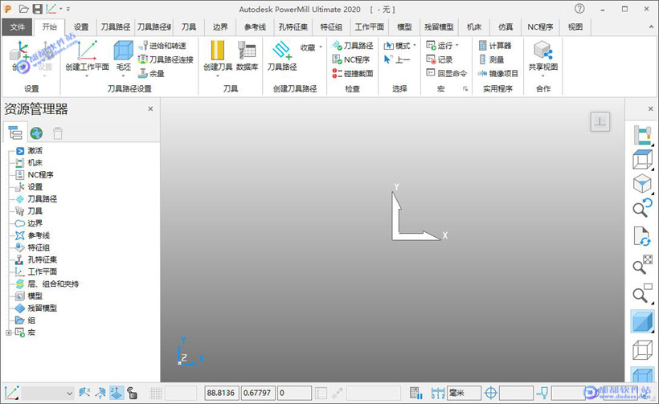Switch to the 视图 ribbon tab
The height and width of the screenshot is (404, 659).
[x=575, y=27]
